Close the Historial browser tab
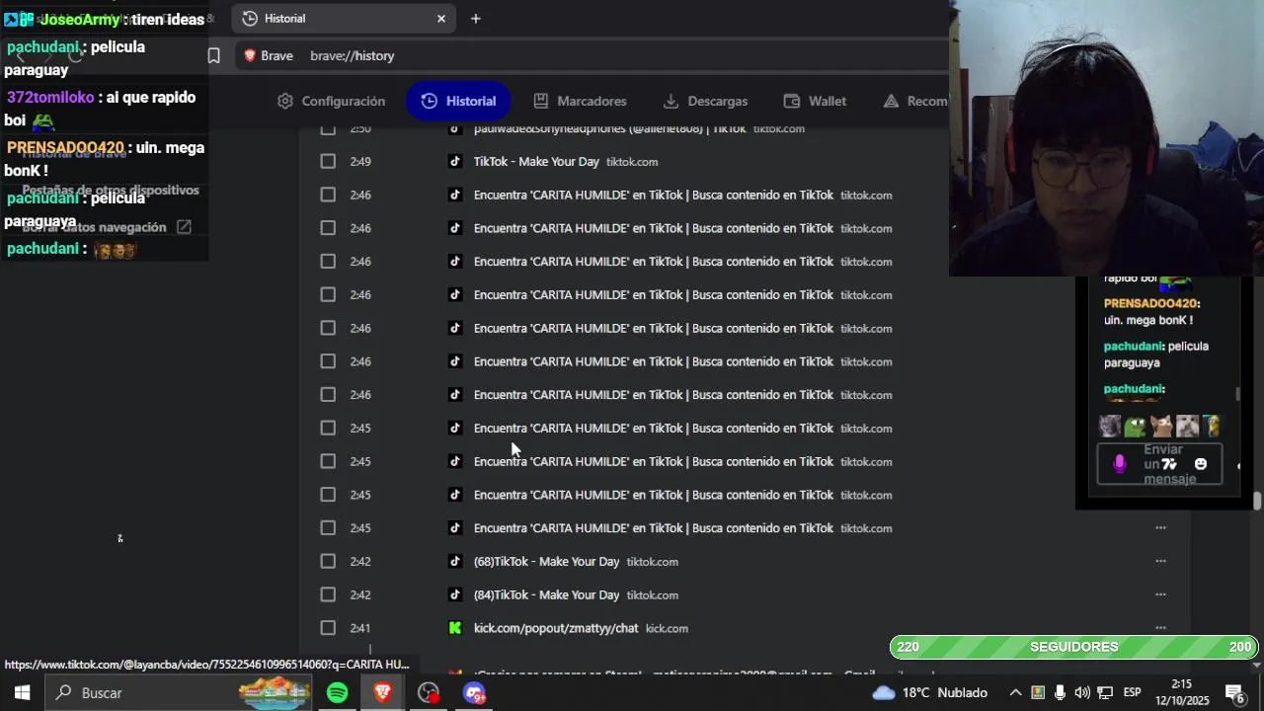This screenshot has height=711, width=1264. click(441, 19)
